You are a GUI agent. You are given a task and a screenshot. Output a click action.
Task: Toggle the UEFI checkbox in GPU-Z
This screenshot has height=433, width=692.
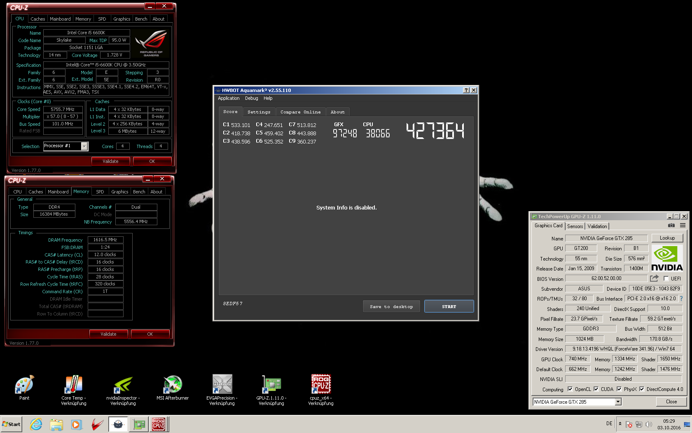coord(666,279)
